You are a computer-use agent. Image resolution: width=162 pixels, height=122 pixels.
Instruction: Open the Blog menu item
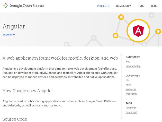(154, 6)
